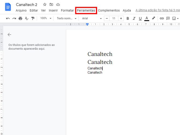The image size is (180, 135).
Task: Open the Texto normal styles dropdown
Action: coord(67,18)
